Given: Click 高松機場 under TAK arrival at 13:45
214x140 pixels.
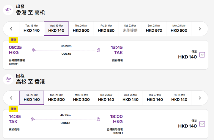Looking at the screenshot, I should click(117, 60).
